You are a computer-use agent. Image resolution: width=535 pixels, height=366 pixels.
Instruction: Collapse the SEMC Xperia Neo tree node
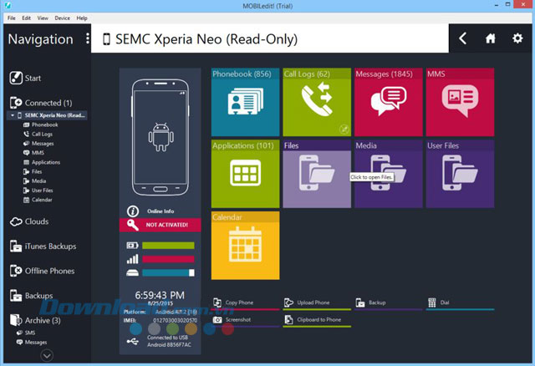[13, 115]
